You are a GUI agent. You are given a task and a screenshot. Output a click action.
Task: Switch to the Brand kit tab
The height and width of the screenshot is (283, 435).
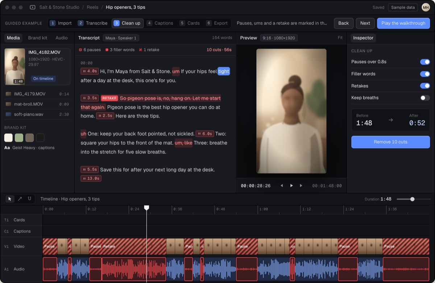click(38, 38)
